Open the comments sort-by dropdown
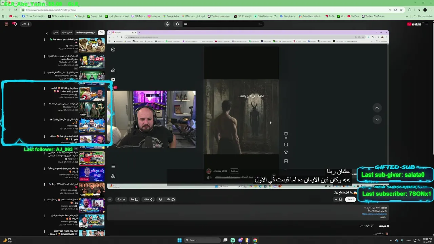Viewport: 434px width, 244px height. pyautogui.click(x=367, y=226)
